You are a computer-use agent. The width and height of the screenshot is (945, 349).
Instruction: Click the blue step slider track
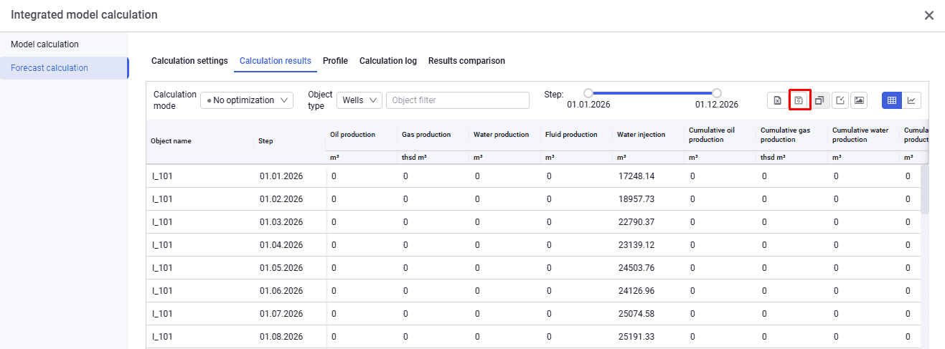(x=652, y=92)
